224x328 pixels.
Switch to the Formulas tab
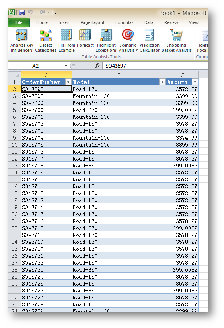(x=124, y=22)
